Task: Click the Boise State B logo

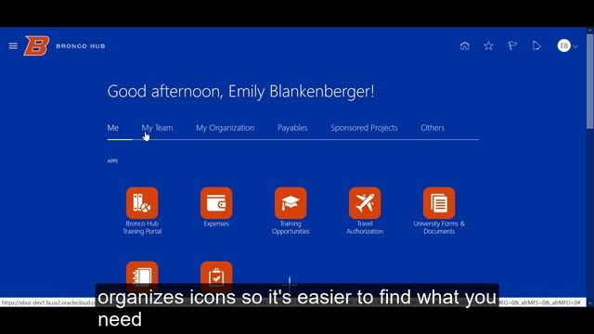Action: tap(37, 45)
